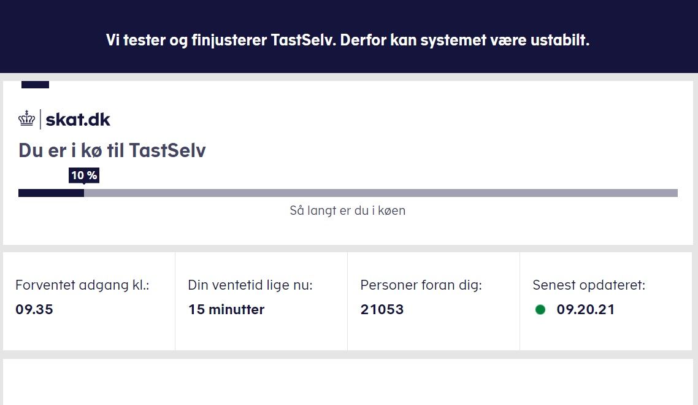Image resolution: width=698 pixels, height=405 pixels.
Task: Select the heading Du er i kø til TastSelv
Action: tap(112, 150)
